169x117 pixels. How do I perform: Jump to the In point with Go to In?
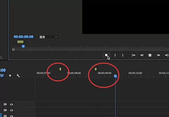(x=133, y=55)
